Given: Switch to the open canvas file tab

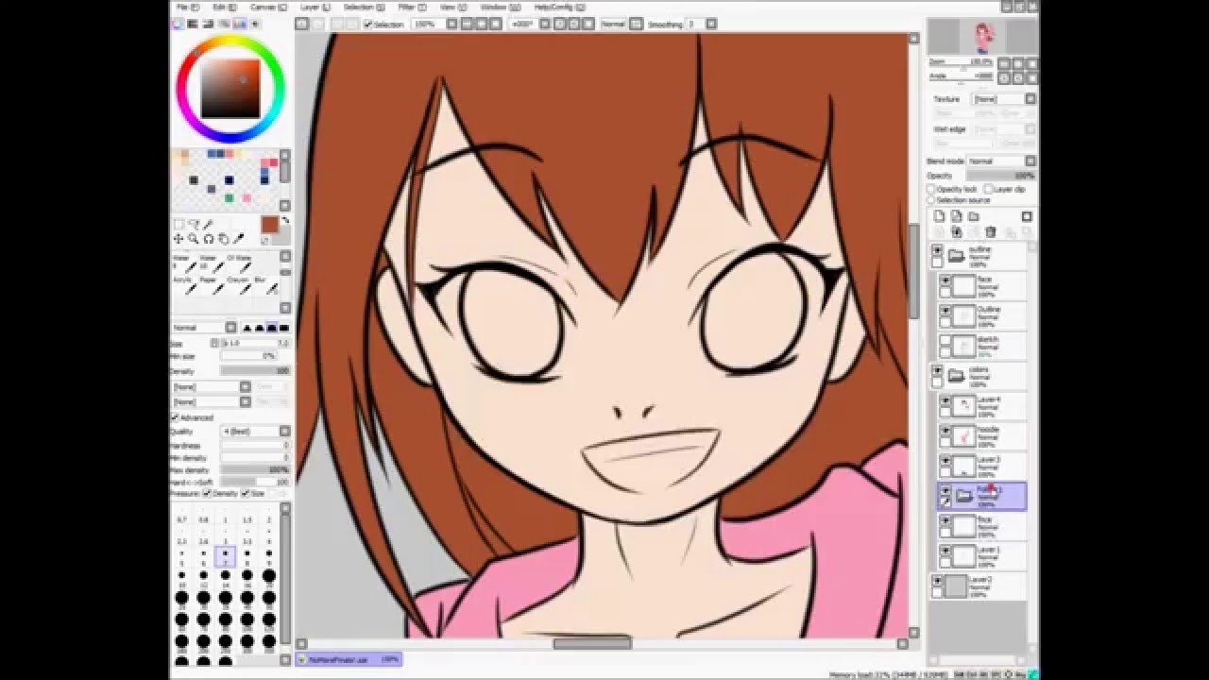Looking at the screenshot, I should pos(349,659).
